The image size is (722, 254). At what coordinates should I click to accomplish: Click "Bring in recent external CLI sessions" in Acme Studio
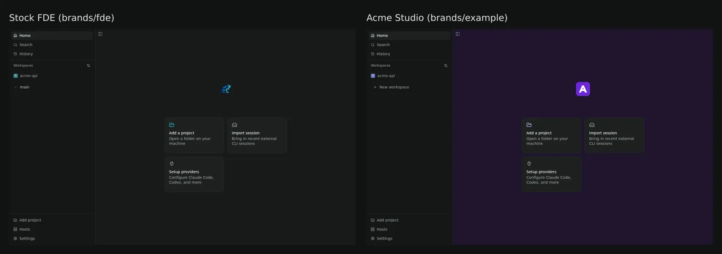click(612, 141)
